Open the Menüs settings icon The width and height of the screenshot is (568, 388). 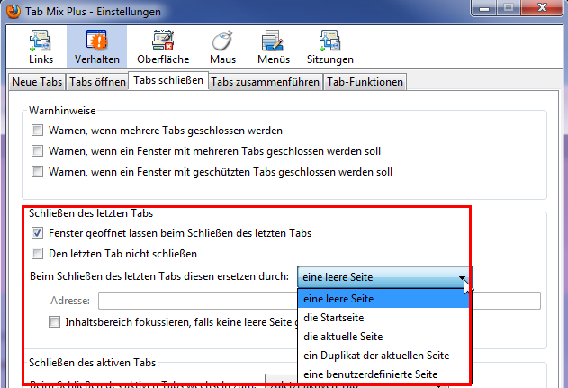pos(274,47)
